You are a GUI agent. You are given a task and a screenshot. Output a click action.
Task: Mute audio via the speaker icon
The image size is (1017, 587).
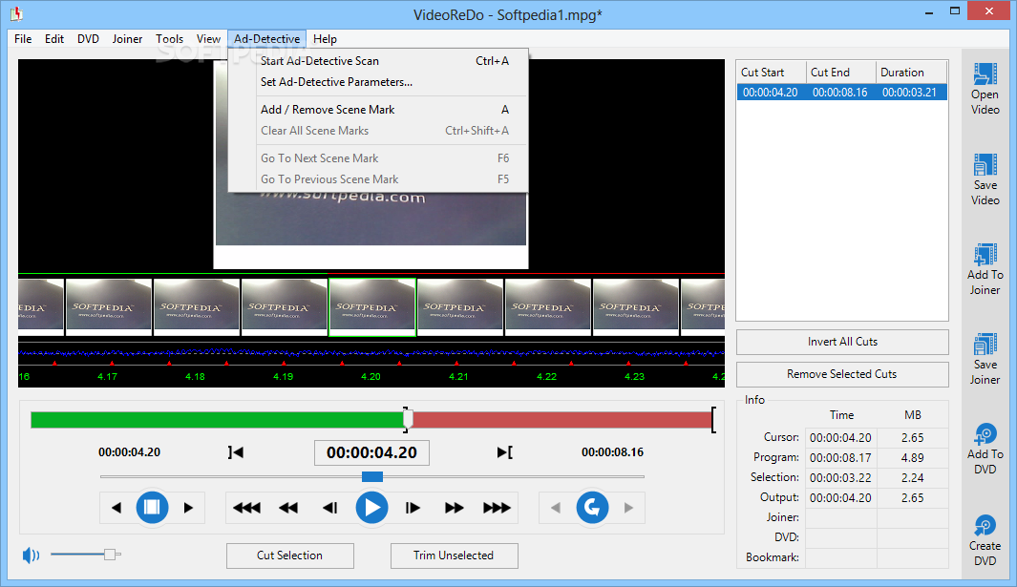[x=31, y=555]
